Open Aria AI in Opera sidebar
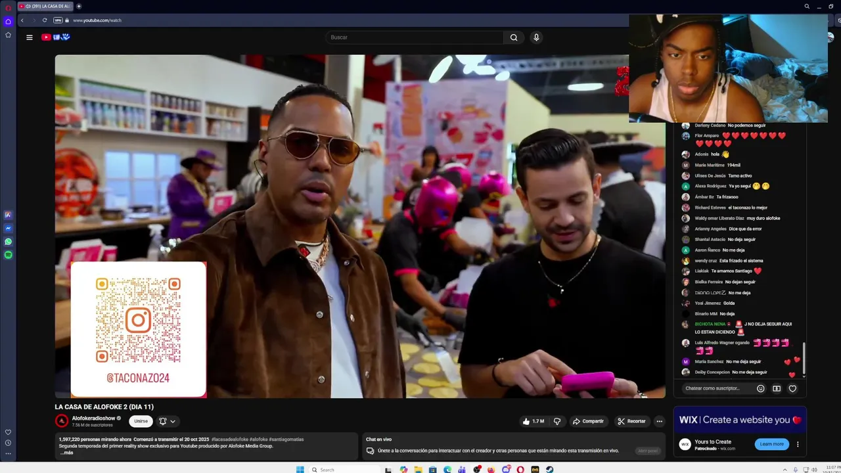The image size is (841, 473). [8, 215]
